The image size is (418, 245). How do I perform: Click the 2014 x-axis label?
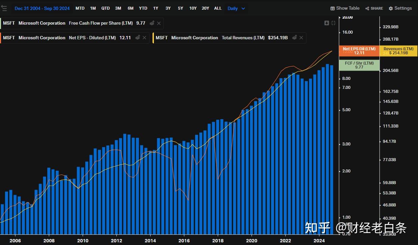point(150,241)
